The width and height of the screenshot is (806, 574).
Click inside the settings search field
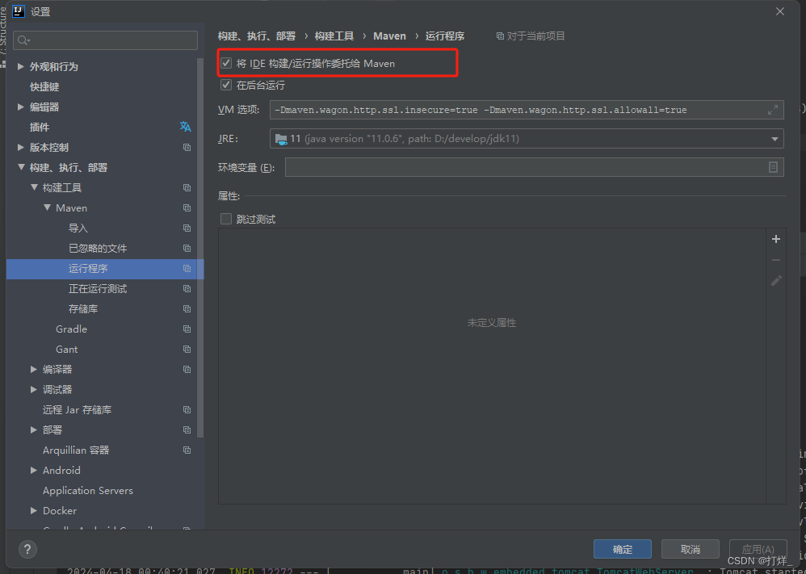point(105,40)
